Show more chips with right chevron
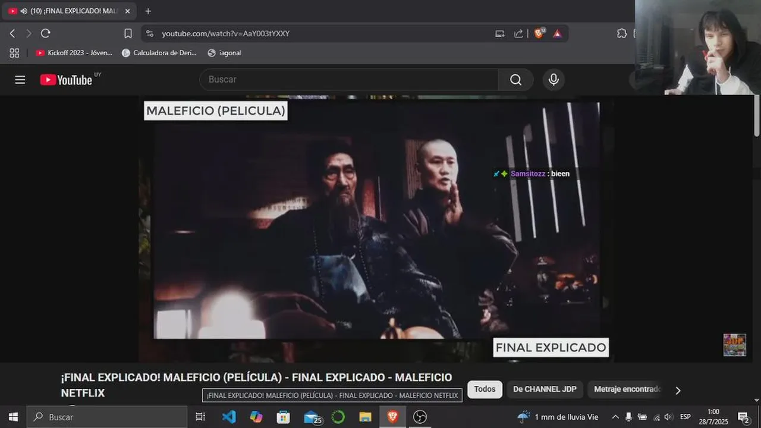The height and width of the screenshot is (428, 761). click(x=678, y=391)
